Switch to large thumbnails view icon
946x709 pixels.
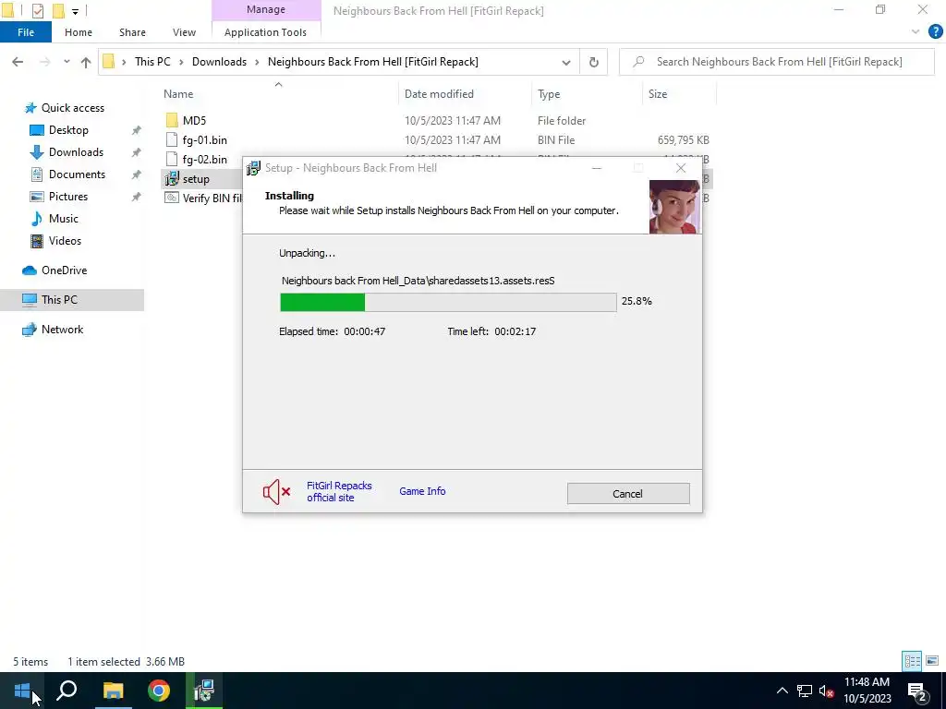click(932, 661)
